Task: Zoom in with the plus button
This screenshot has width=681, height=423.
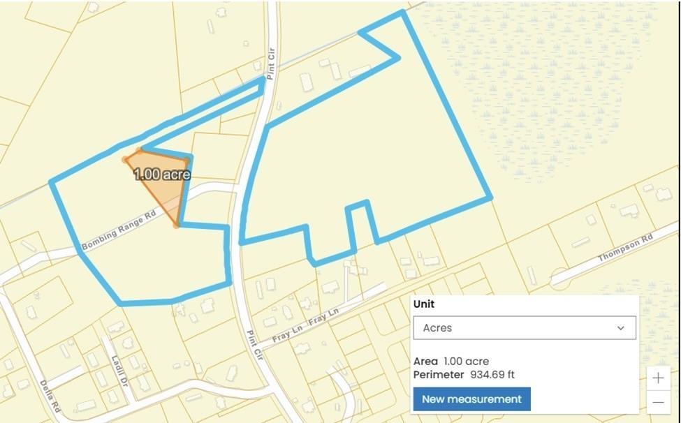Action: coord(658,378)
